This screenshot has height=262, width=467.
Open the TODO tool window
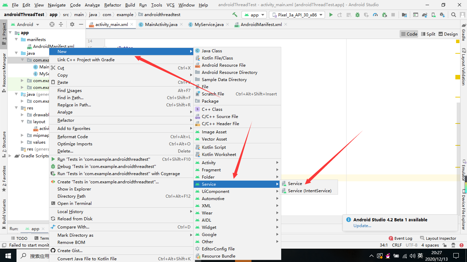pos(19,238)
